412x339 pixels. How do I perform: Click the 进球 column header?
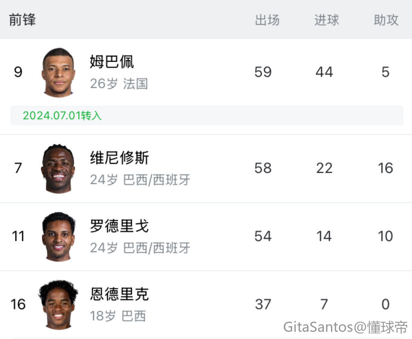point(326,20)
